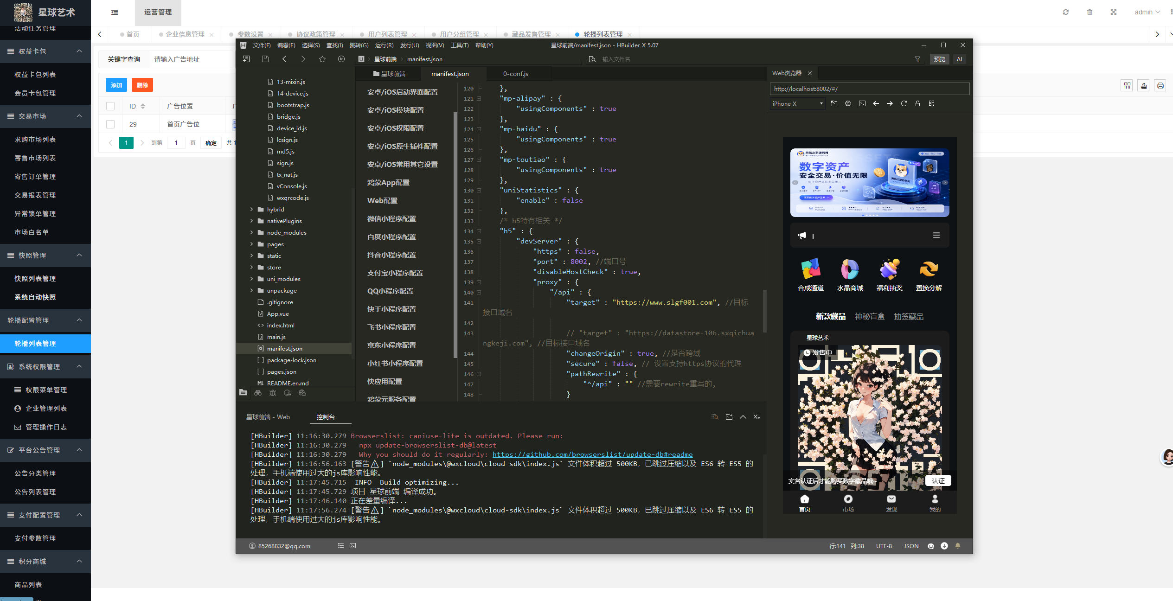1173x601 pixels.
Task: Toggle the select-all checkbox in table header
Action: coord(110,106)
